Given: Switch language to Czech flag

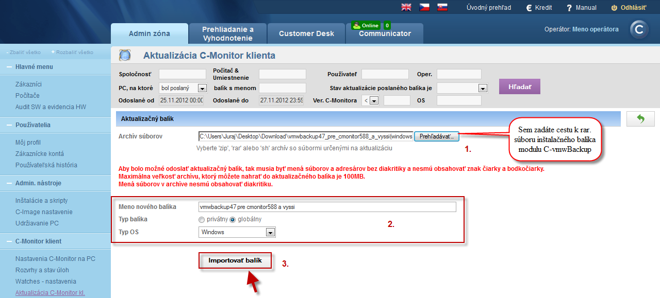Looking at the screenshot, I should 424,7.
